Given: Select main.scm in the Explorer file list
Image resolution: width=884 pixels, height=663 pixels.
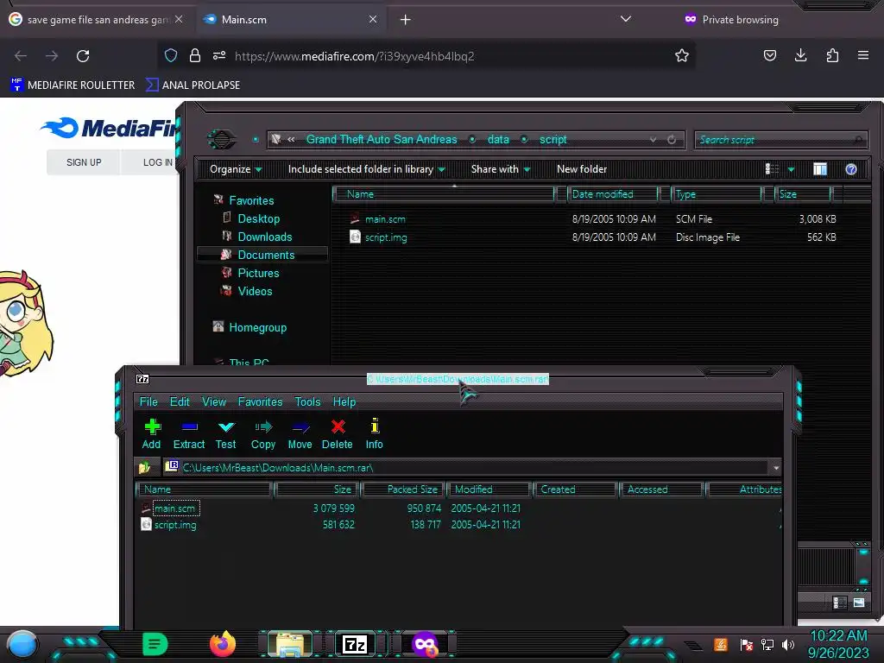Looking at the screenshot, I should click(x=385, y=219).
